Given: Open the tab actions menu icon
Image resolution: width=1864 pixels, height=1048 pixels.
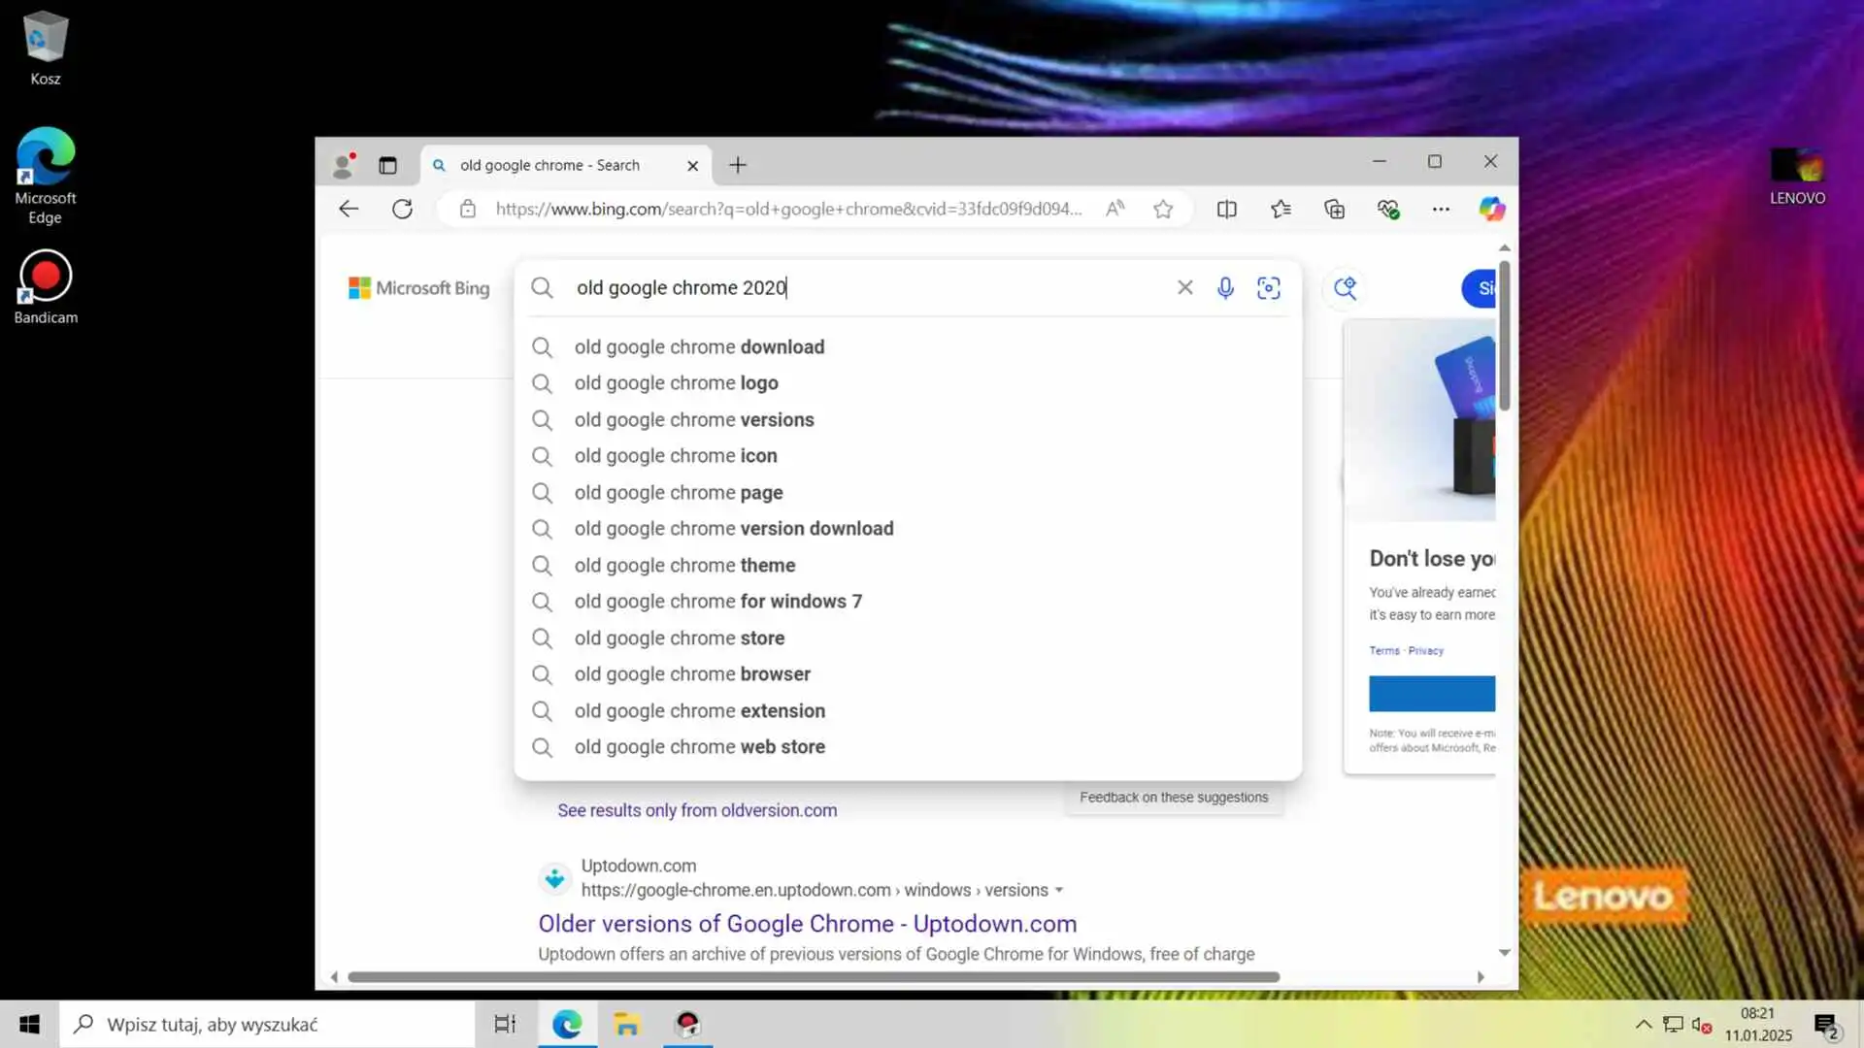Looking at the screenshot, I should click(x=387, y=165).
